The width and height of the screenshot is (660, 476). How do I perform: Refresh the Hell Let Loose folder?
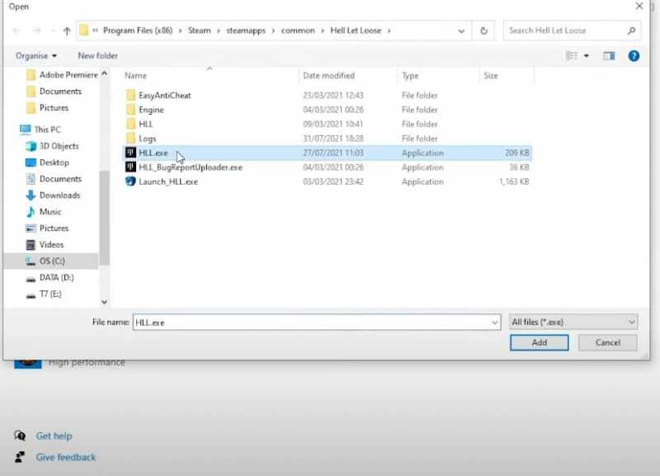483,31
